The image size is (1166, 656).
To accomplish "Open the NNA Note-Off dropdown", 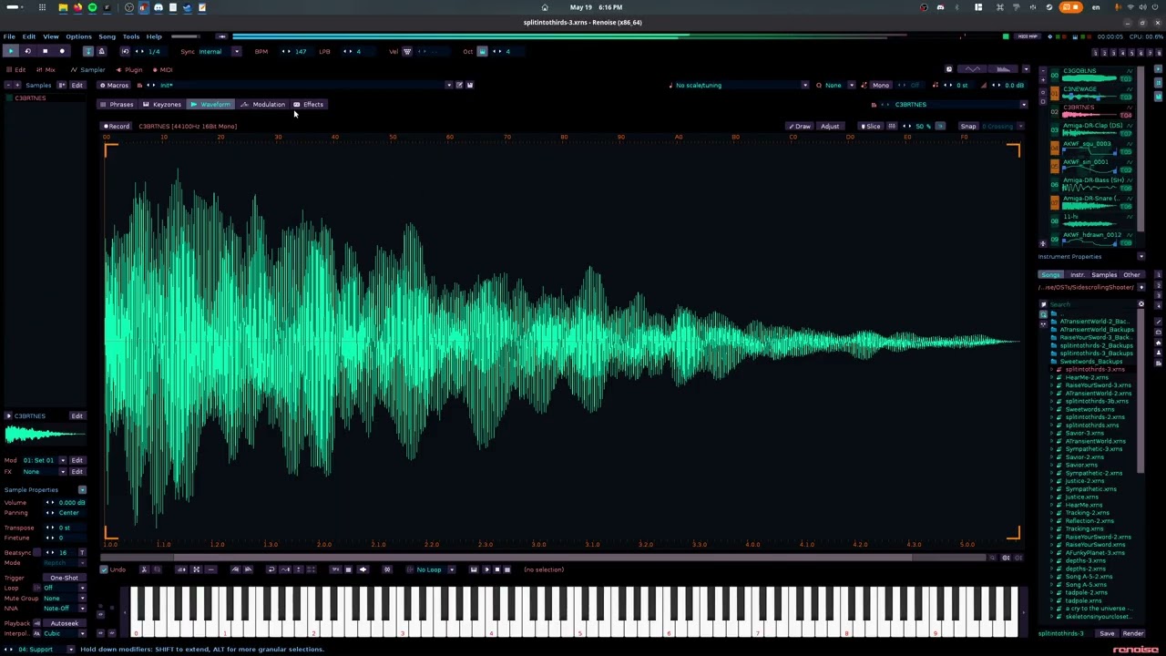I will 64,608.
